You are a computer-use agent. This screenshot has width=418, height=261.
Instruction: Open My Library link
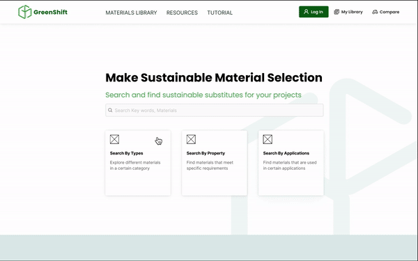tap(348, 12)
